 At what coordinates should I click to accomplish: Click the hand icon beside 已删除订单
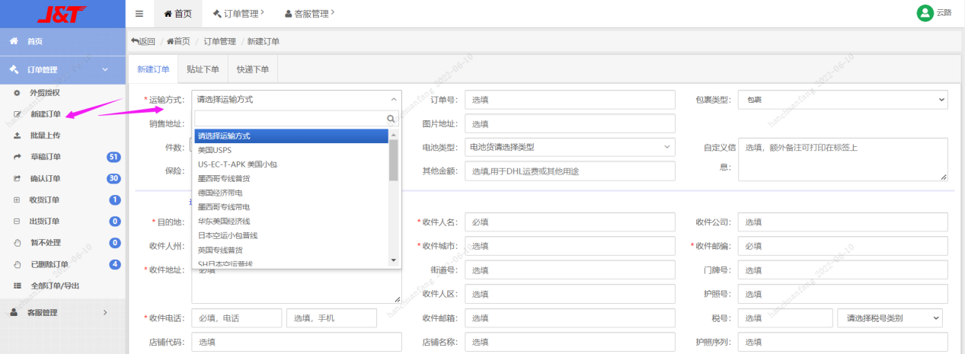pyautogui.click(x=17, y=264)
